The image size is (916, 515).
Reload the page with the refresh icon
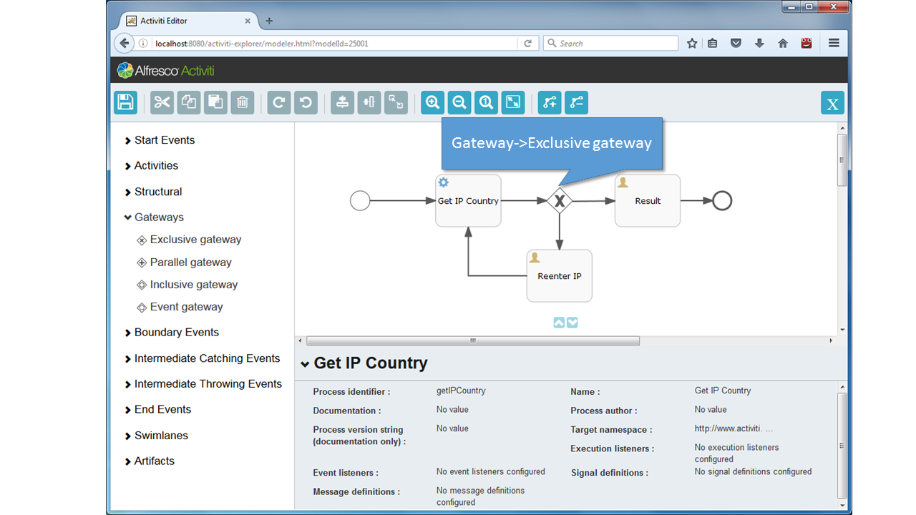[x=527, y=44]
